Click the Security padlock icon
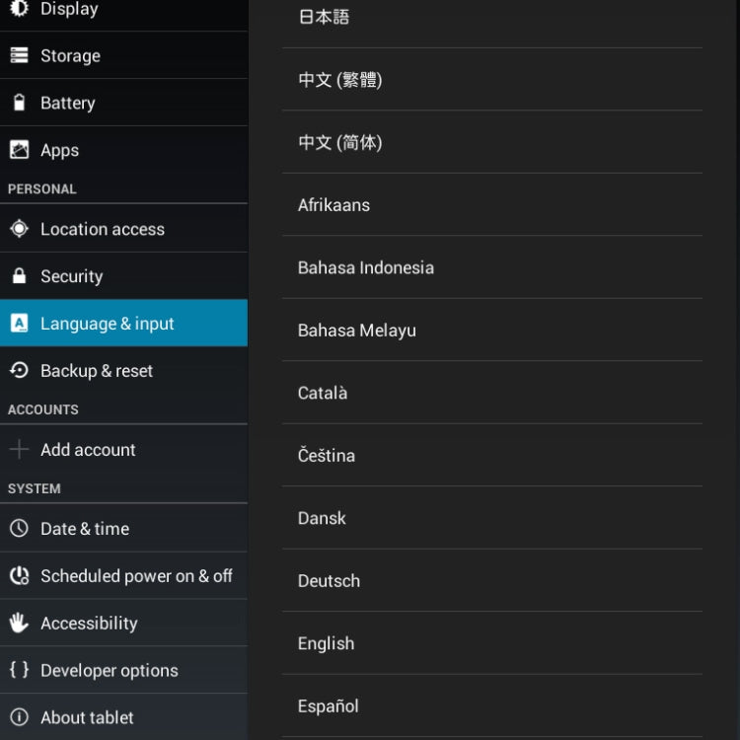Viewport: 740px width, 740px height. [19, 276]
